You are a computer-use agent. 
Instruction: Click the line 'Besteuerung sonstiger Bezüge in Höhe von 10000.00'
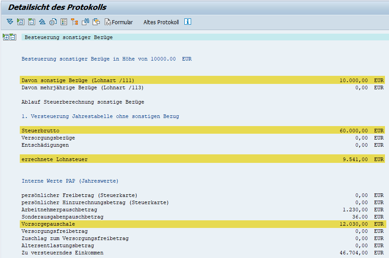coord(107,59)
